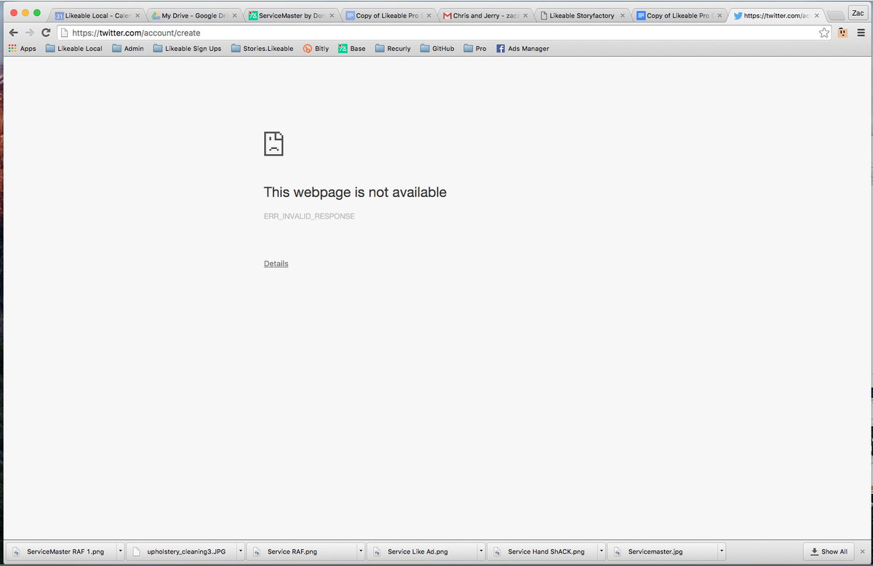Bookmark this page with the star icon
The image size is (873, 566).
824,33
